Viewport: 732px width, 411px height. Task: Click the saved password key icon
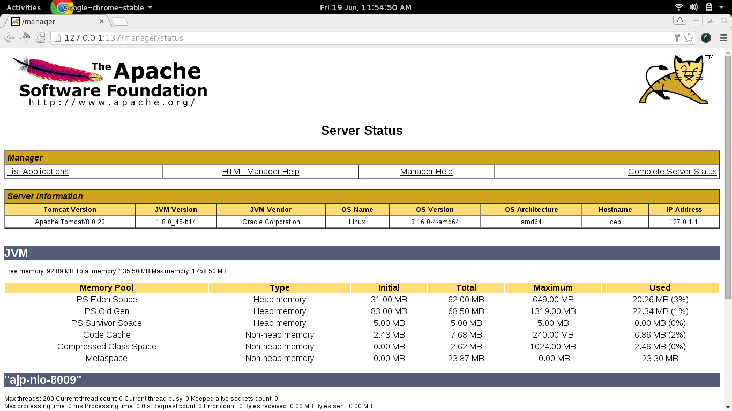(x=677, y=37)
